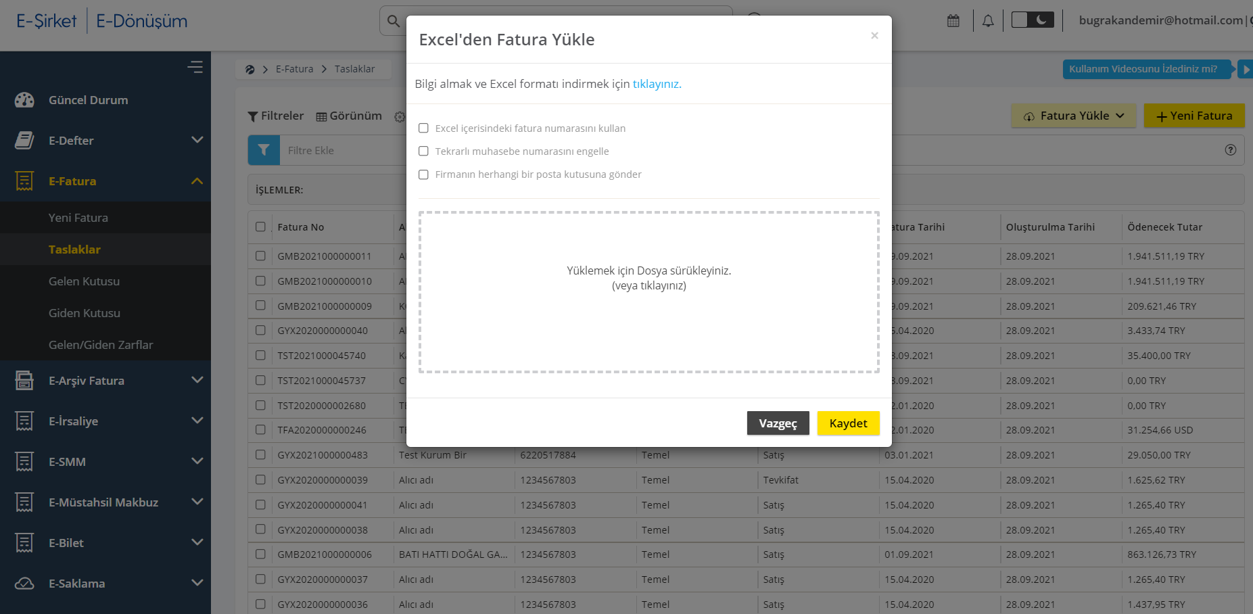Click the blue filter funnel button
The width and height of the screenshot is (1253, 614).
264,150
